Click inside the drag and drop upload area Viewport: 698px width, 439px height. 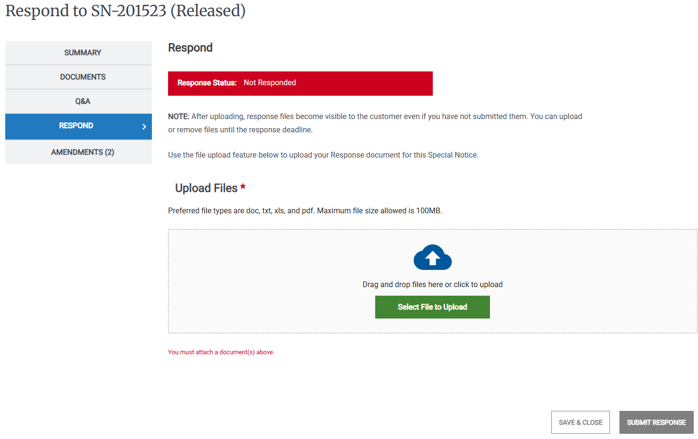[x=432, y=281]
